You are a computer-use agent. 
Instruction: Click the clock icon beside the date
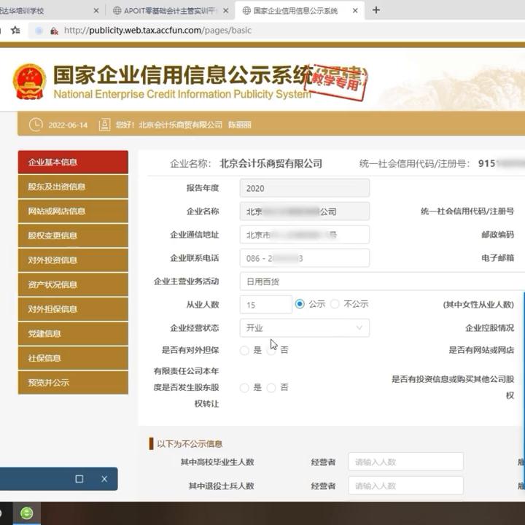click(36, 125)
